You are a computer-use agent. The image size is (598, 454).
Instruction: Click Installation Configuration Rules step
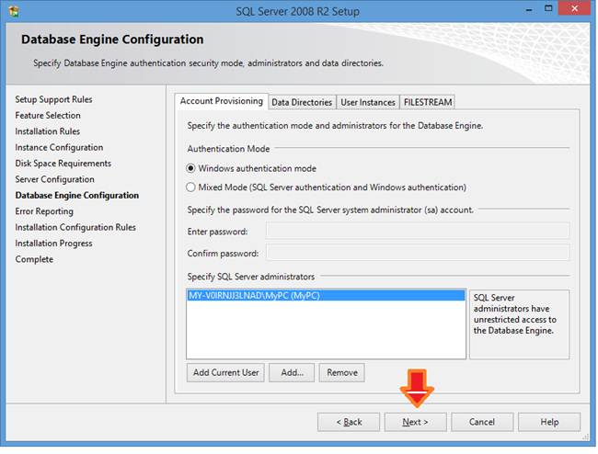tap(75, 227)
